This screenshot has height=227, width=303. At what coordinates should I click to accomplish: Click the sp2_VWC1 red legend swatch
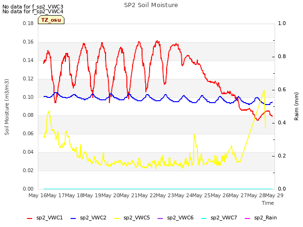[x=29, y=218]
